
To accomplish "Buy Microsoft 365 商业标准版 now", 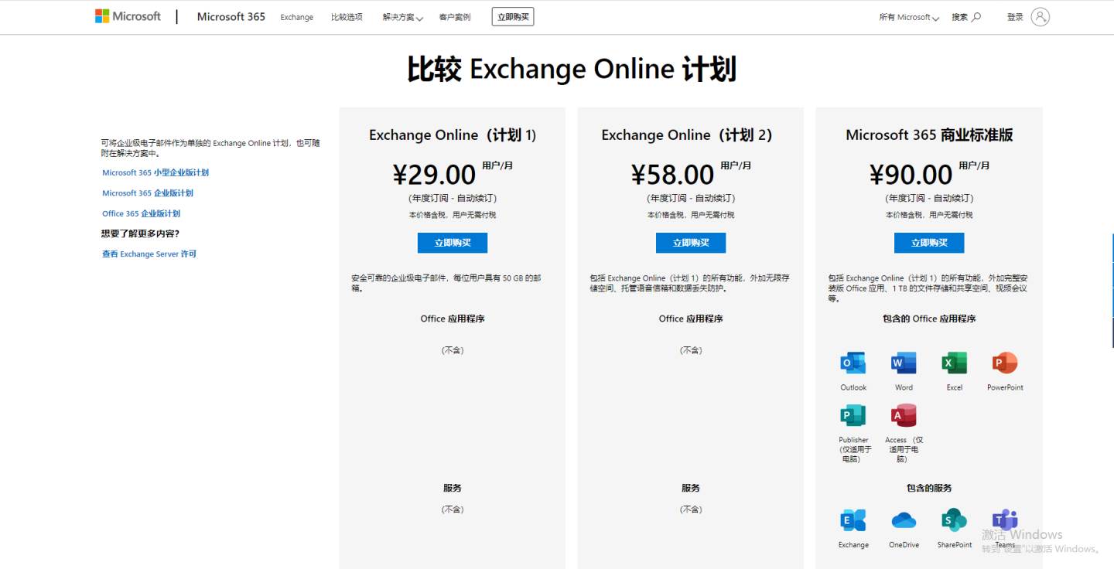I will 929,243.
